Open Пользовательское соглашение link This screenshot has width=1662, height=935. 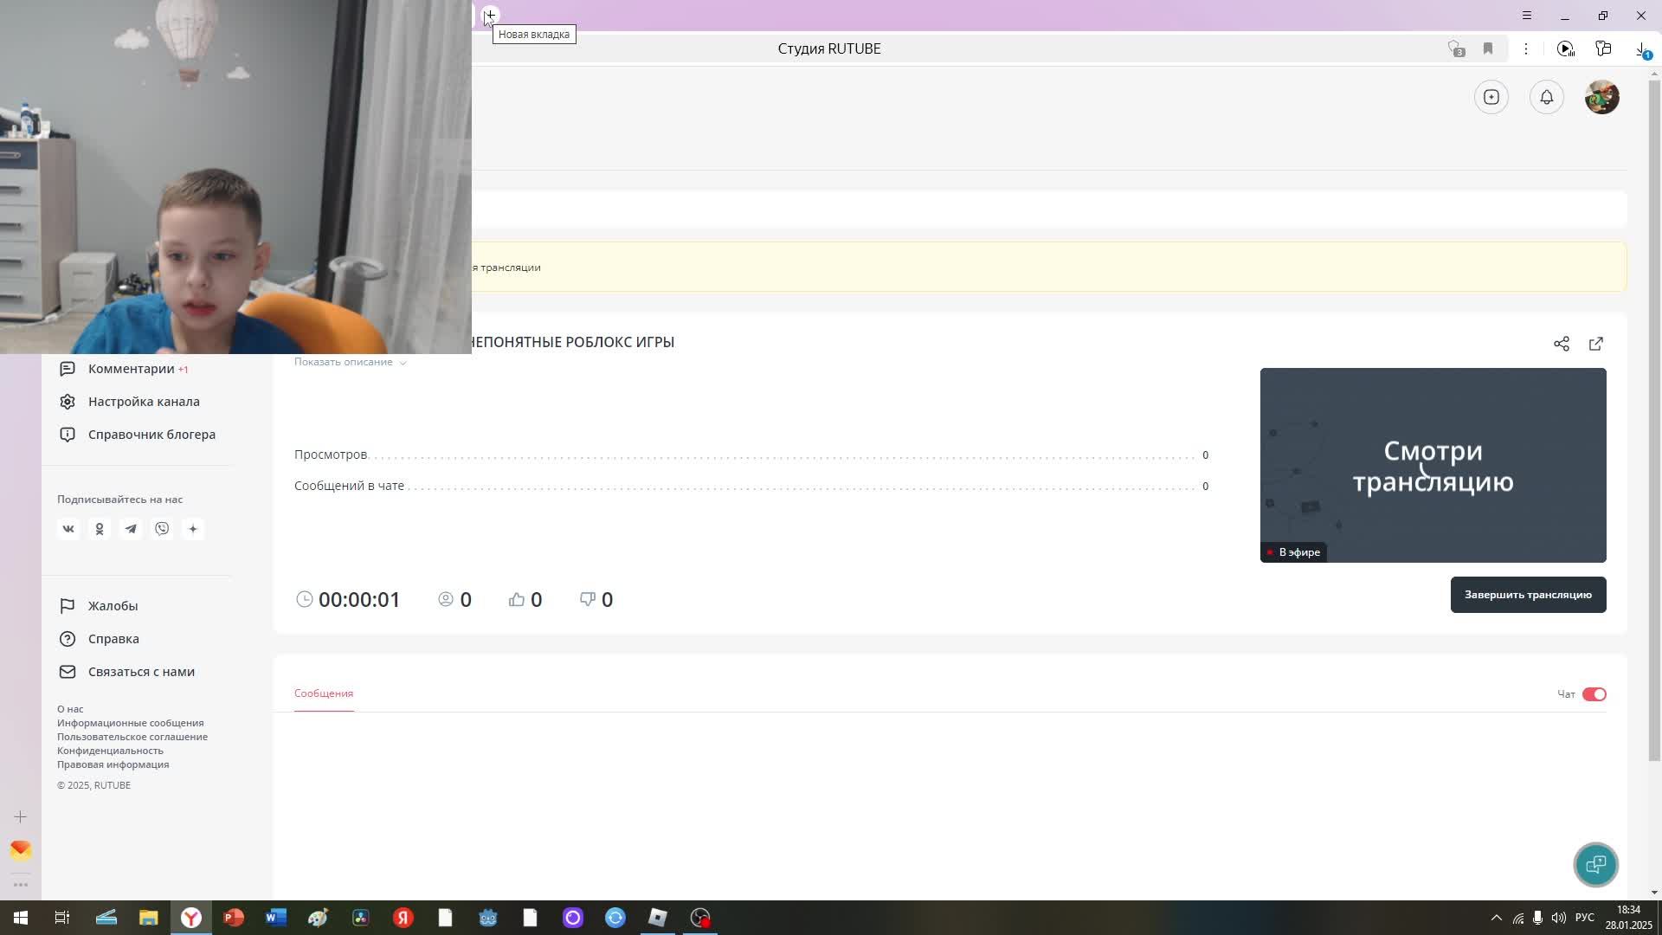point(132,737)
